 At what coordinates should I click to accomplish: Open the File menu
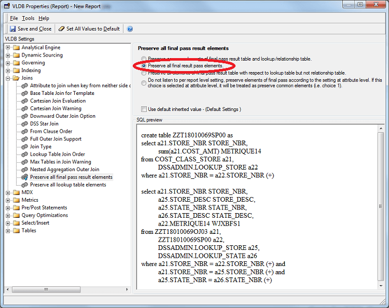[14, 18]
